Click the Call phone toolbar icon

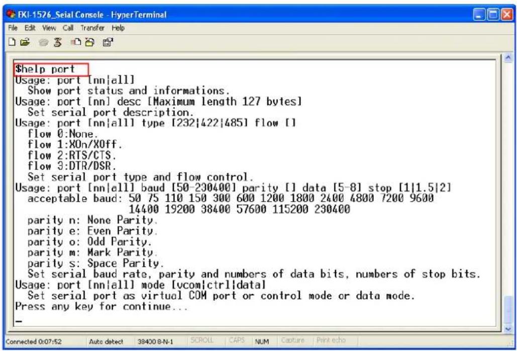point(43,42)
